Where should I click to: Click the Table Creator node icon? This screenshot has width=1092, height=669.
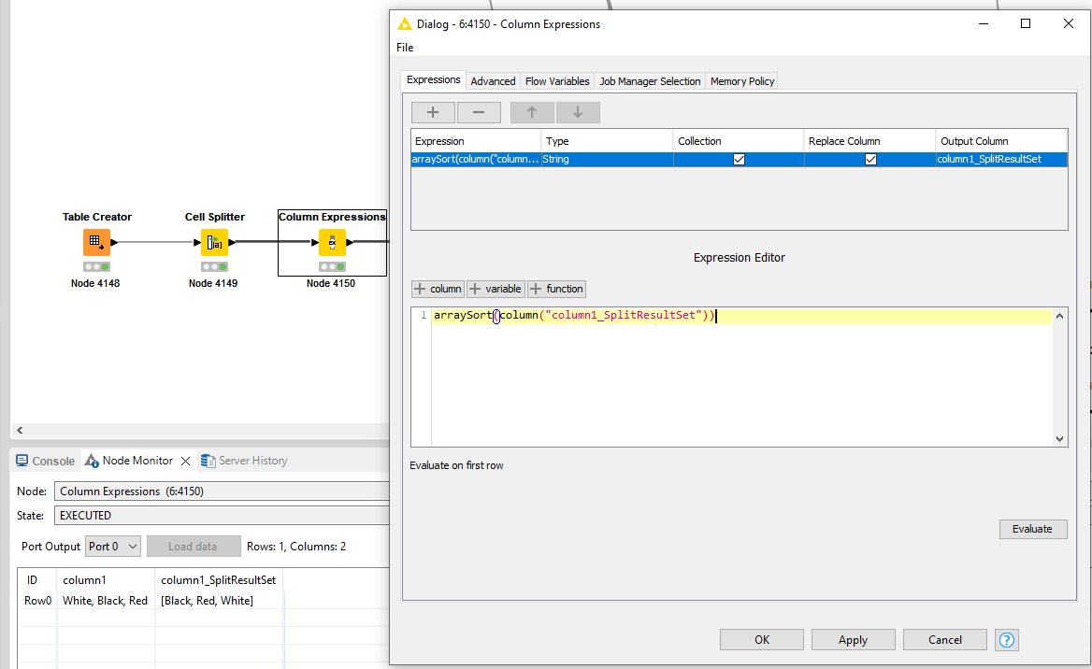point(96,243)
